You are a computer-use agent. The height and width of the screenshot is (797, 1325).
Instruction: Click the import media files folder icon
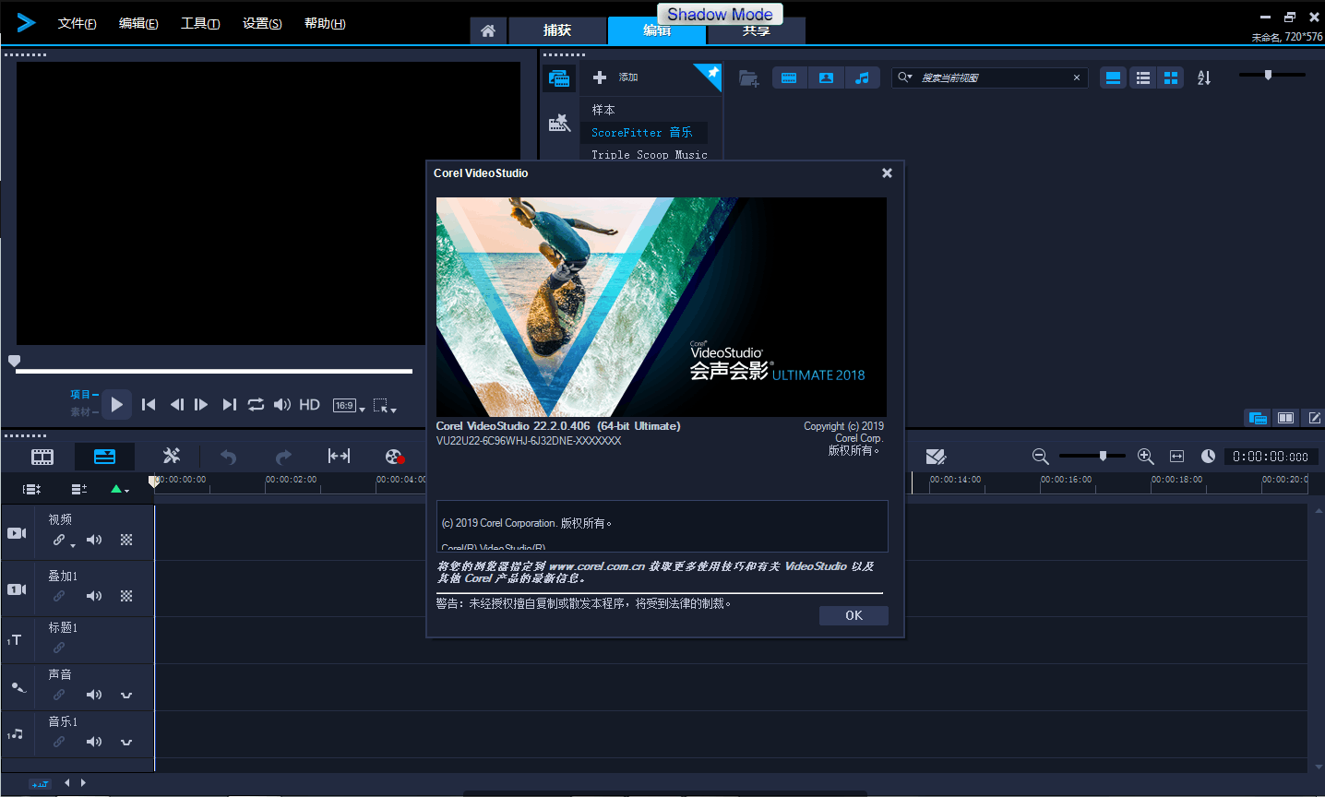[x=748, y=78]
